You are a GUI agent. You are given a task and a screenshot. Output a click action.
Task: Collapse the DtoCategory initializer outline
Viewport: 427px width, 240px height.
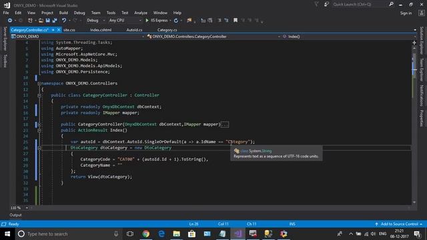click(39, 148)
